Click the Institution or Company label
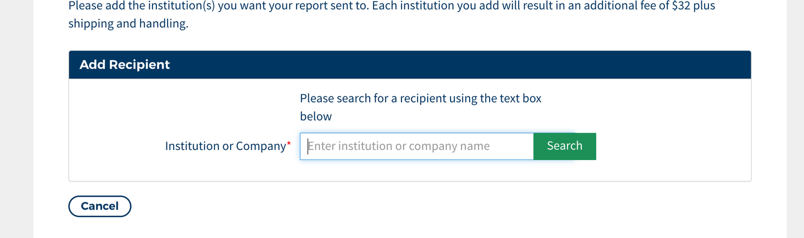The image size is (804, 238). tap(225, 146)
